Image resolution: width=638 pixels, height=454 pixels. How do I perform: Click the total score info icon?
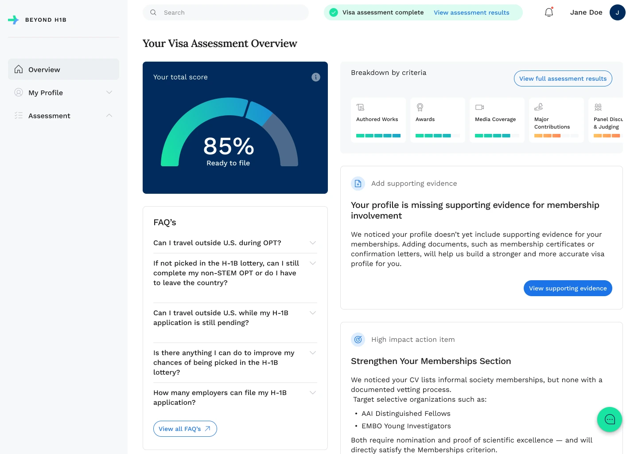(316, 77)
